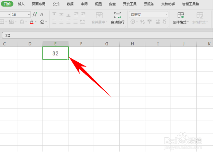Open the font size 16 dropdown
214x155 pixels.
point(29,15)
